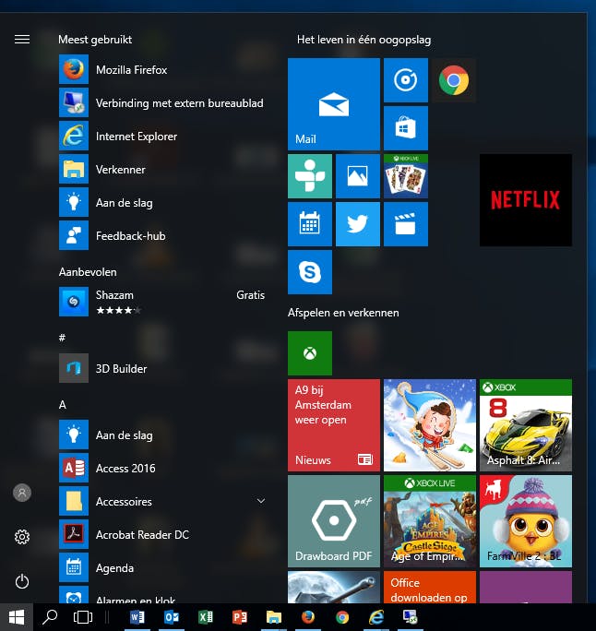
Task: Open the green Xbox tile
Action: [310, 353]
